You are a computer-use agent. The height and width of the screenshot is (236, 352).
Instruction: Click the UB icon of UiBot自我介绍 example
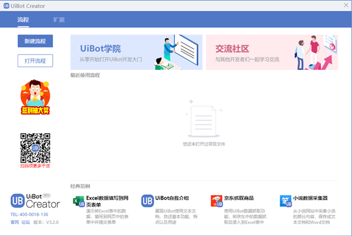coord(147,201)
